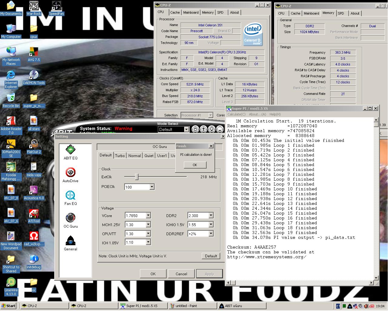Open uGuru Mode Select dropdown

pos(186,129)
